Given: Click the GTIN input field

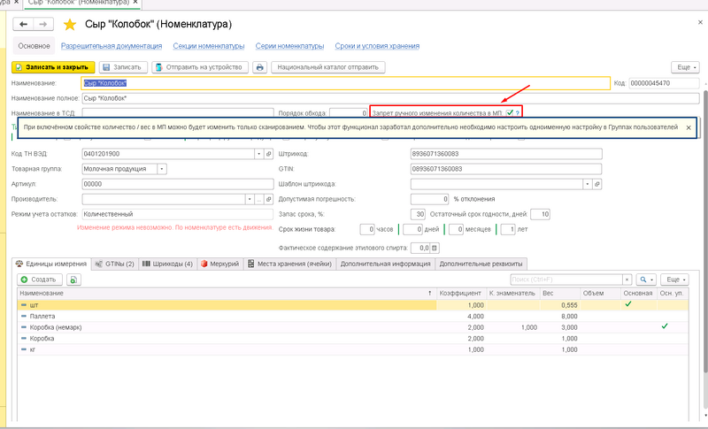Looking at the screenshot, I should click(x=506, y=169).
